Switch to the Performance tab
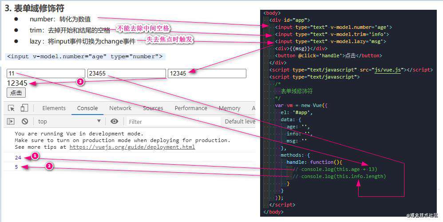 [191, 108]
